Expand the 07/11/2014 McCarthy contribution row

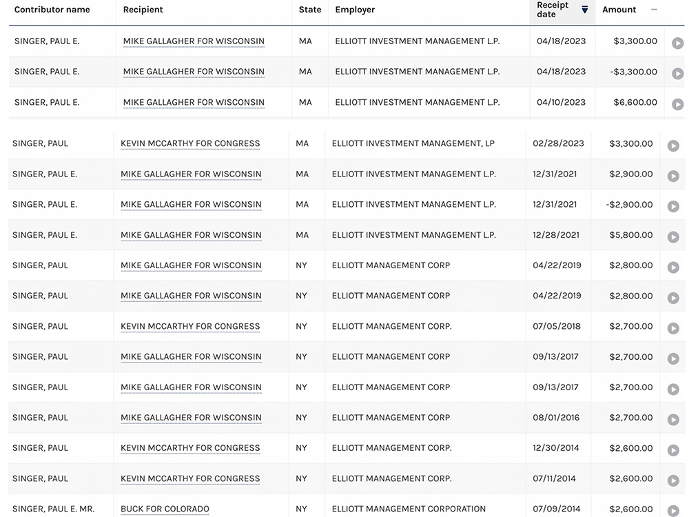pos(673,480)
